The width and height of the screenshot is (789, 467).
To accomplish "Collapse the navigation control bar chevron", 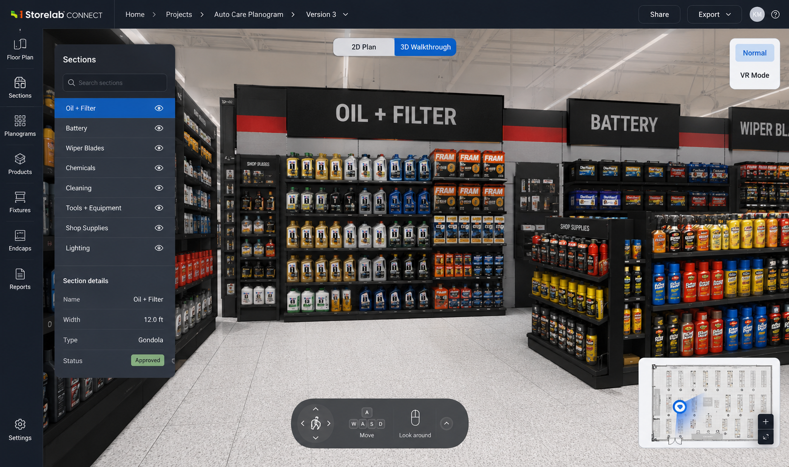I will tap(447, 423).
